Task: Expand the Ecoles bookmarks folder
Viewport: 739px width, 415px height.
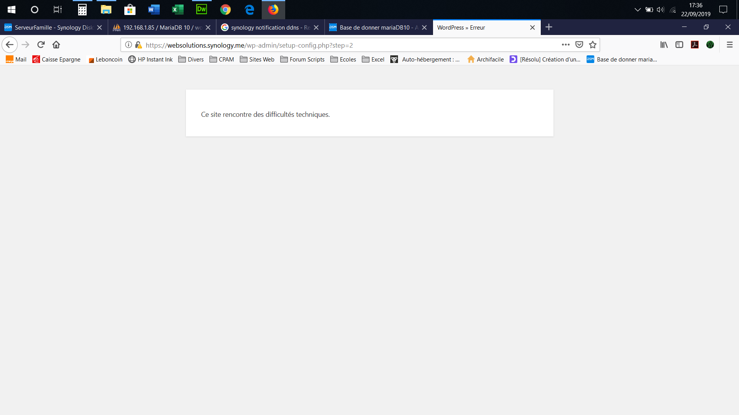Action: coord(343,59)
